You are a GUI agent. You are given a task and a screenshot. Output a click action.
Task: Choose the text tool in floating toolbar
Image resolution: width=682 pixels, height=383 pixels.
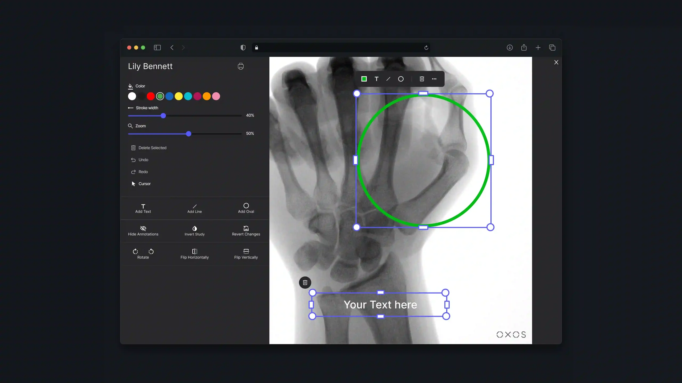(376, 79)
